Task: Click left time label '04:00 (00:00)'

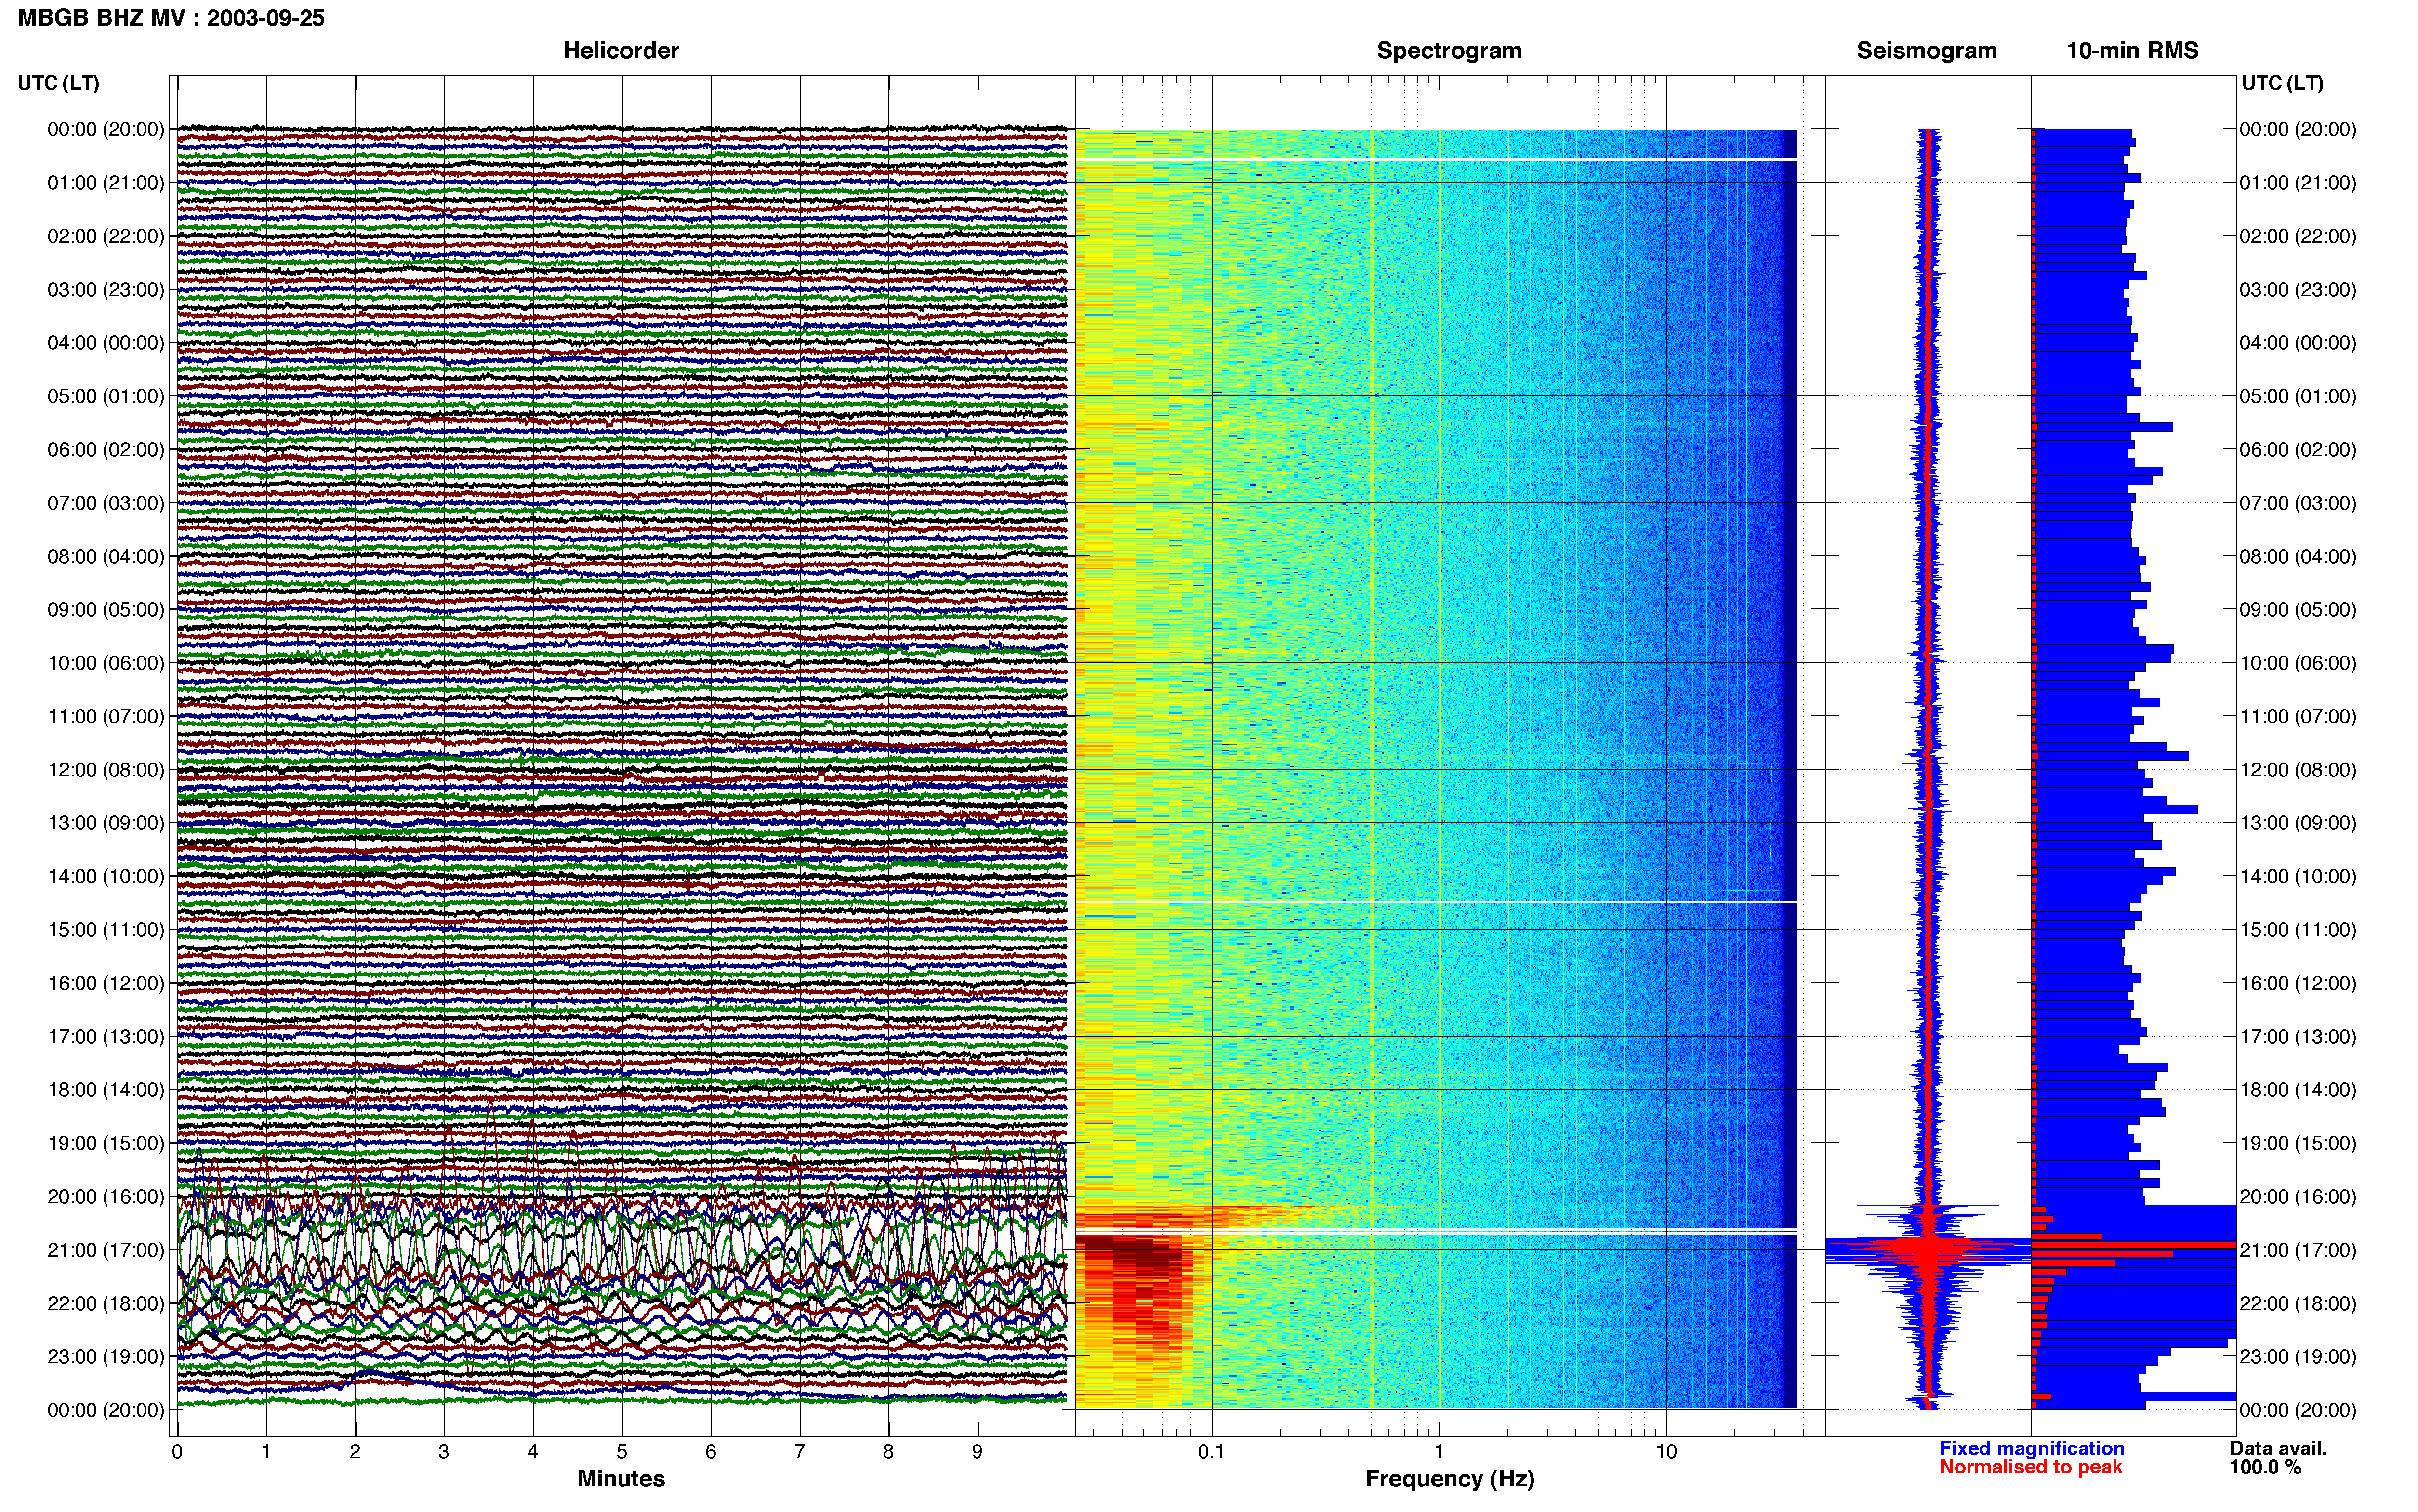Action: tap(106, 343)
